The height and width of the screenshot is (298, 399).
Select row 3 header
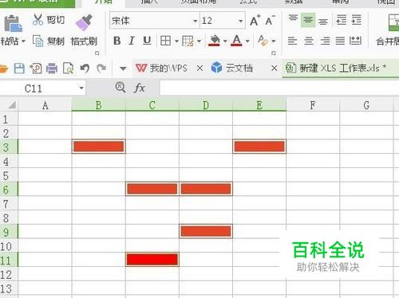click(9, 147)
